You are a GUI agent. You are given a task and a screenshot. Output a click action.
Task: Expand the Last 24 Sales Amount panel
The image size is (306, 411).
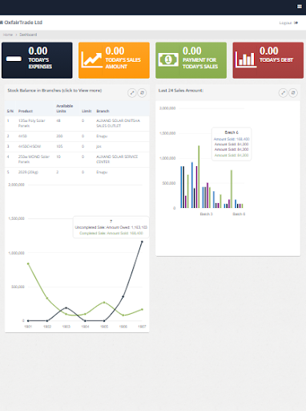click(x=283, y=93)
